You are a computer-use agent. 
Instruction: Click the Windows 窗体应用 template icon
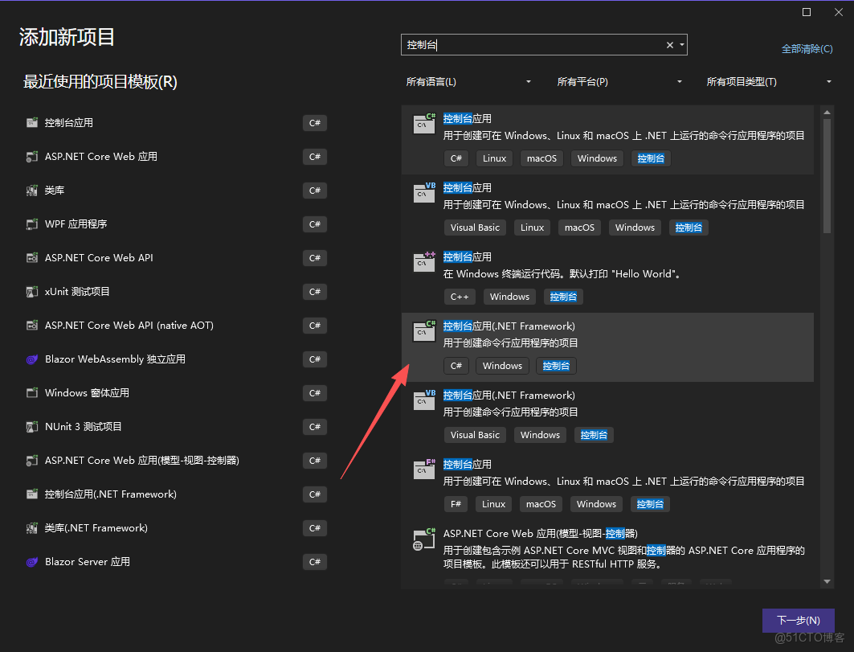click(x=31, y=392)
